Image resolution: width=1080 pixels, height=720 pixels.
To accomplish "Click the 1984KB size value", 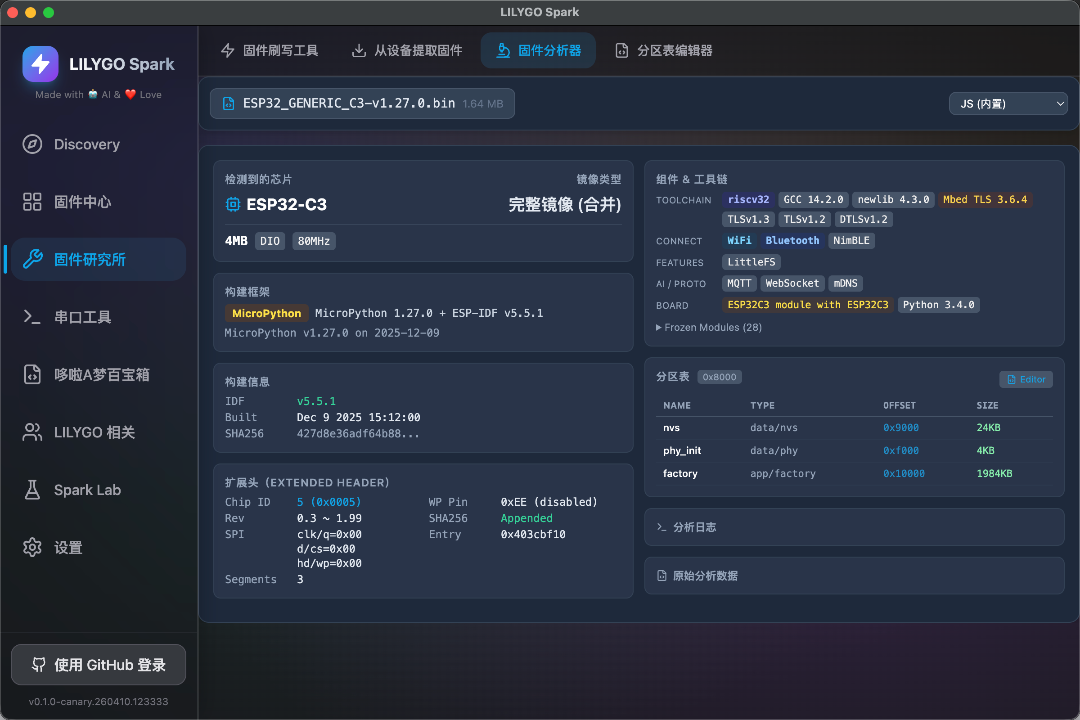I will 994,473.
